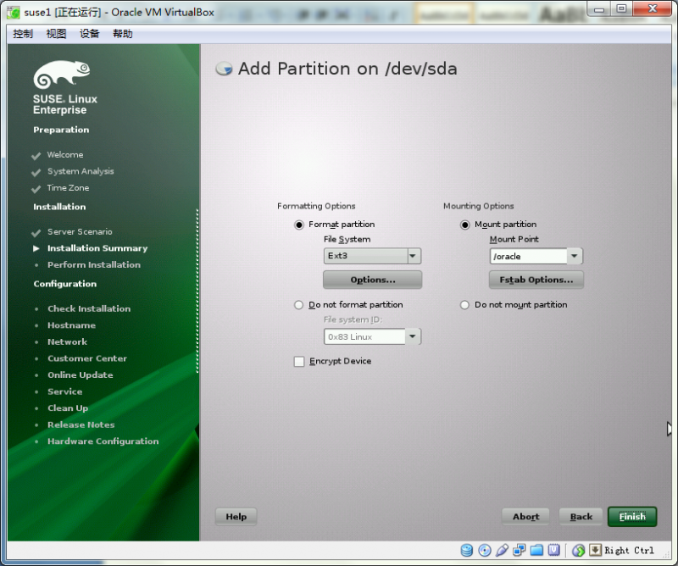
Task: Select the USB devices status icon
Action: [503, 550]
